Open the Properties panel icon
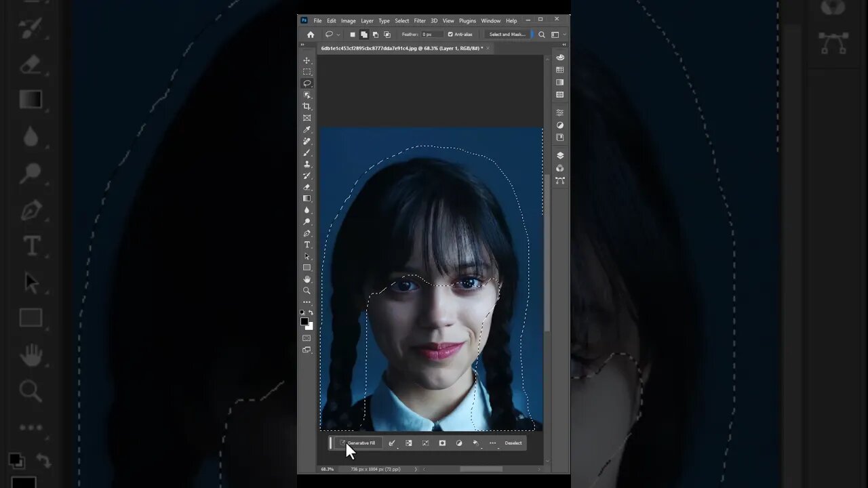Screen dimensions: 868x488 [560, 113]
